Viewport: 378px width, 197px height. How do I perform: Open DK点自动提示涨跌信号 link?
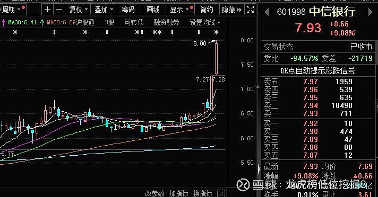(x=317, y=70)
